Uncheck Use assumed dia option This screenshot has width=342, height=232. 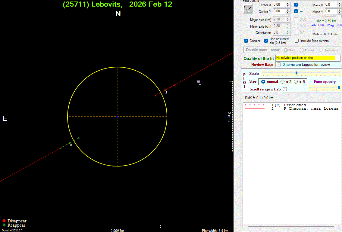(266, 41)
